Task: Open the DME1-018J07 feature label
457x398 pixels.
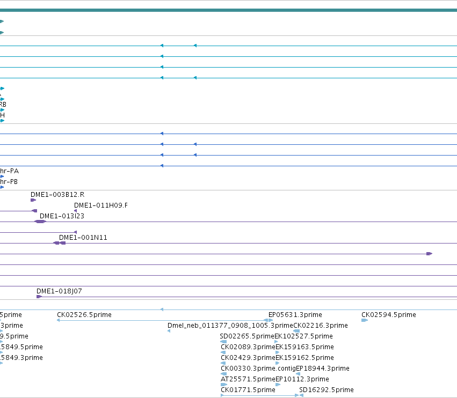Action: click(59, 291)
